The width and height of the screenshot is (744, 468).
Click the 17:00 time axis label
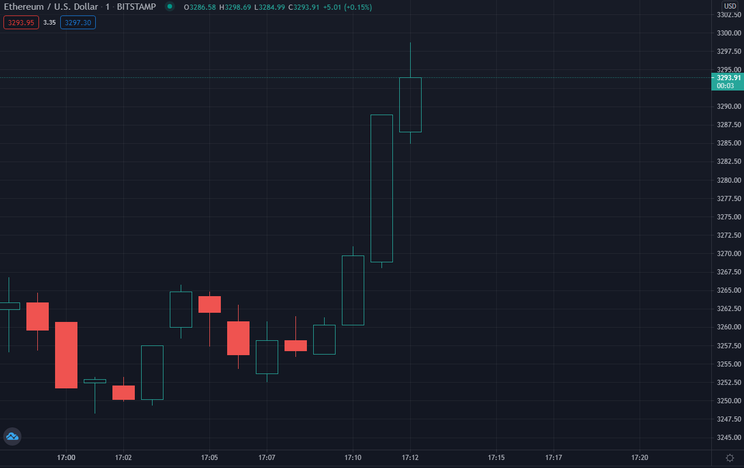[66, 458]
